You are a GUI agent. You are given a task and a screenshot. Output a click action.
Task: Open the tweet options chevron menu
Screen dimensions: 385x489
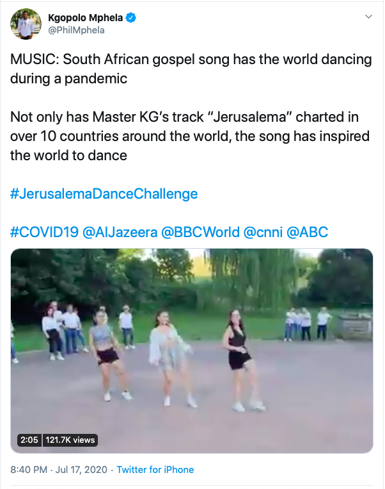[368, 17]
